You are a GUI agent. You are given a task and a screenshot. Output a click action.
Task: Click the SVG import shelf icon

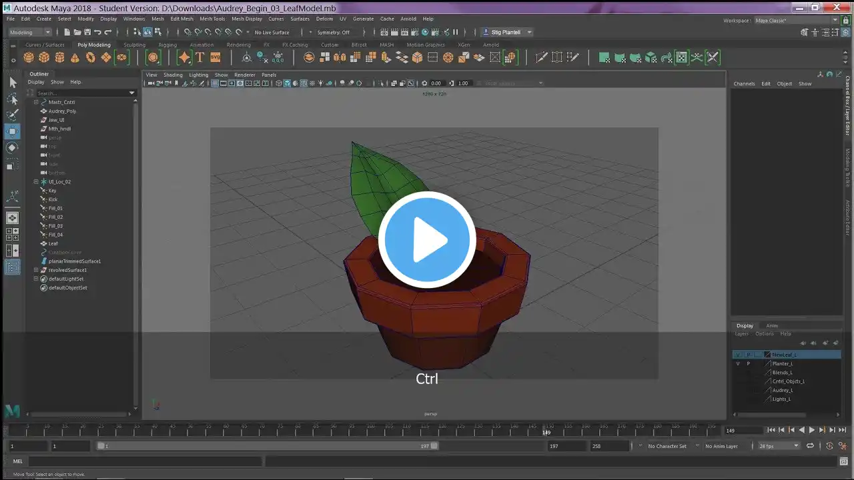(x=216, y=57)
